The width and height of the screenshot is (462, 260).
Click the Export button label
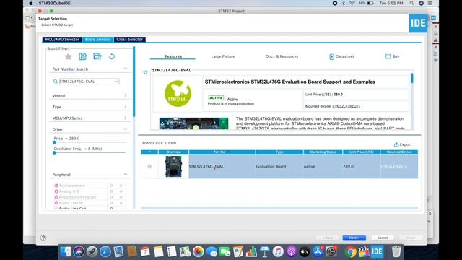click(406, 144)
